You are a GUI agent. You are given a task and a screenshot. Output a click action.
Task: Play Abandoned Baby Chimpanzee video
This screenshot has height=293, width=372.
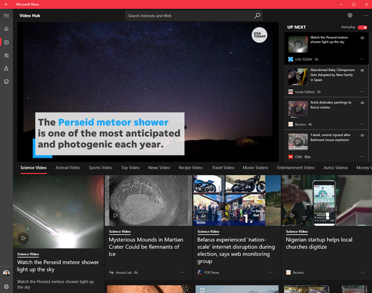click(298, 77)
